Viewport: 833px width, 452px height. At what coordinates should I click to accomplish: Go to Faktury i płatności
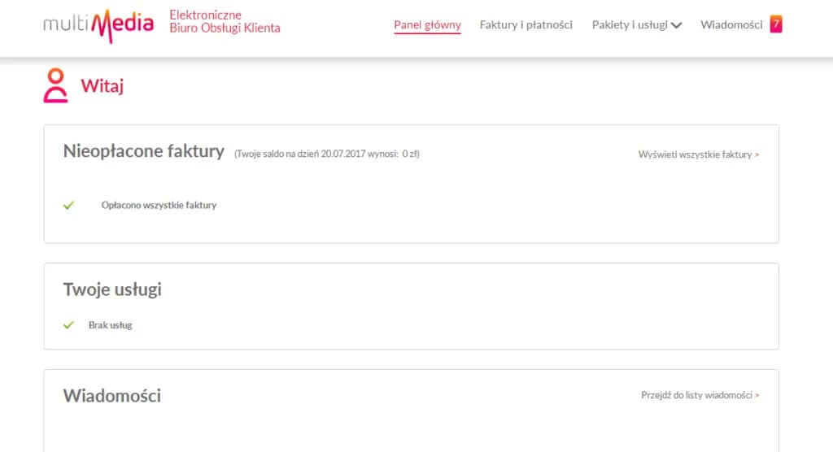click(x=526, y=25)
